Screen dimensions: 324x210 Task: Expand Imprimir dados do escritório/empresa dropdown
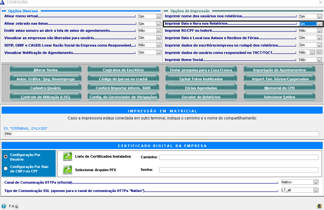tap(319, 45)
